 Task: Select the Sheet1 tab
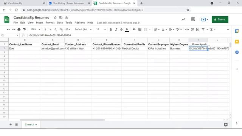pyautogui.click(x=31, y=124)
